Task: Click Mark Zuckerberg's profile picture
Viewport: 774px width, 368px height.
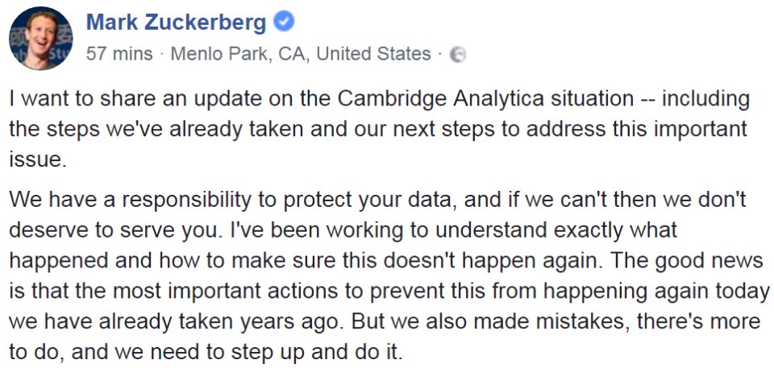Action: (x=37, y=39)
